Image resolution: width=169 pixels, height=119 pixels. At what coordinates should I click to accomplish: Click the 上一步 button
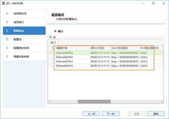click(91, 114)
